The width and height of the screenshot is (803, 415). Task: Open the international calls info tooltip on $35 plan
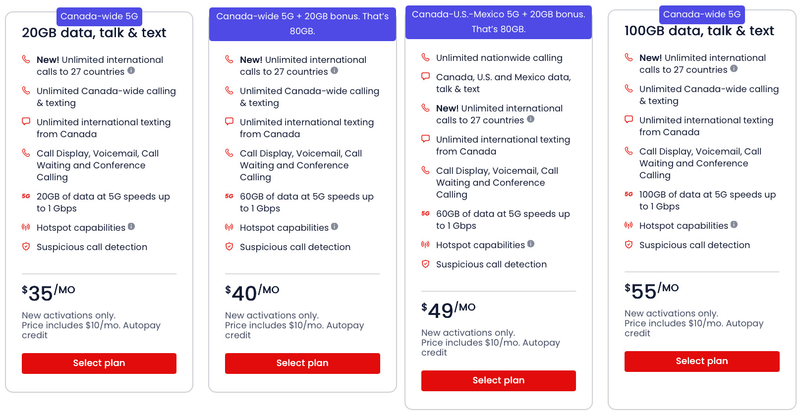tap(131, 71)
